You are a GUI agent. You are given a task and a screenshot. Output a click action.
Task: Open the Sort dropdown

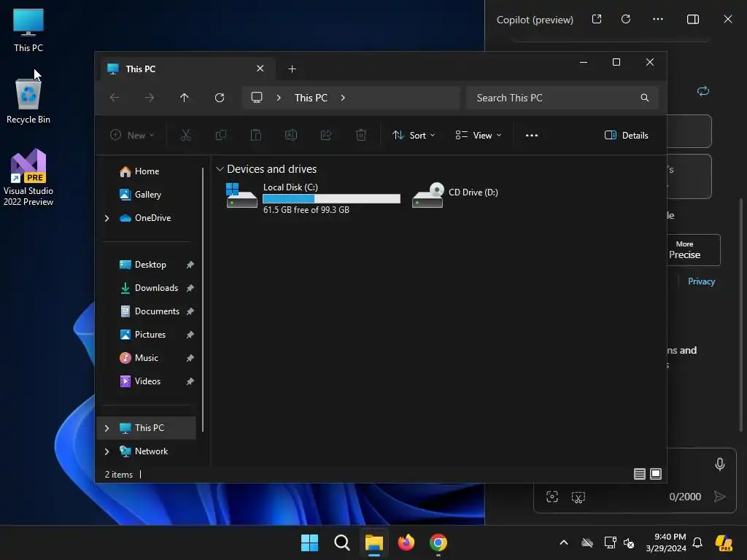pyautogui.click(x=414, y=135)
